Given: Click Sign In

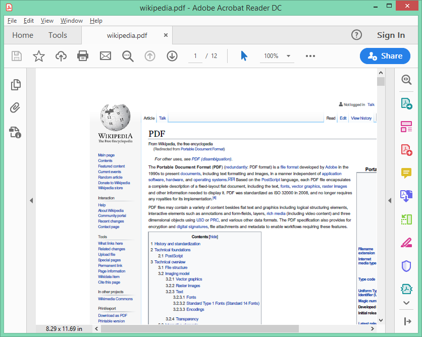Looking at the screenshot, I should point(391,35).
